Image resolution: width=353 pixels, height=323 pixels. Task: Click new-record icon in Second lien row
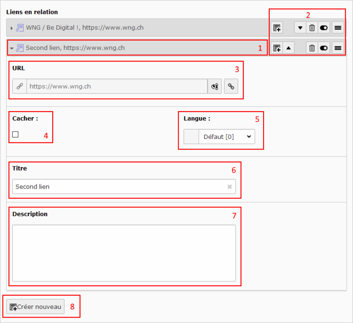point(277,48)
